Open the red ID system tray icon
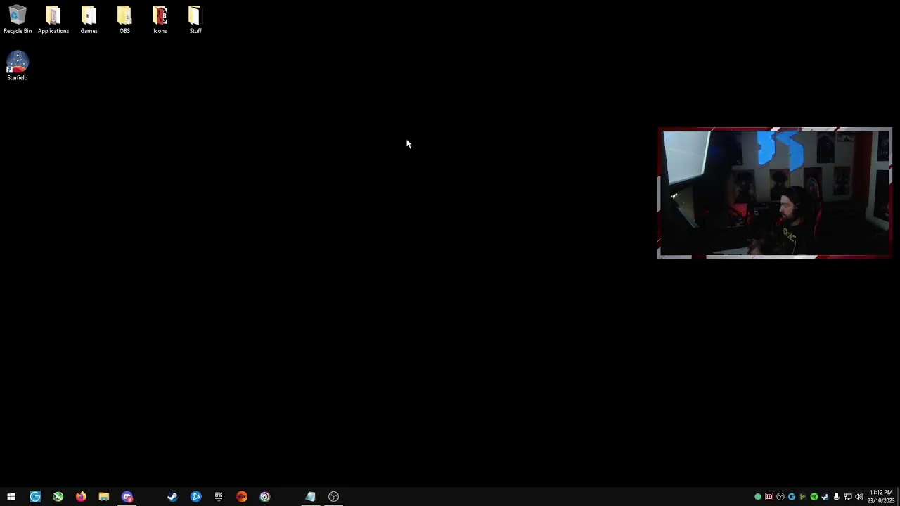This screenshot has height=506, width=900. coord(769,497)
